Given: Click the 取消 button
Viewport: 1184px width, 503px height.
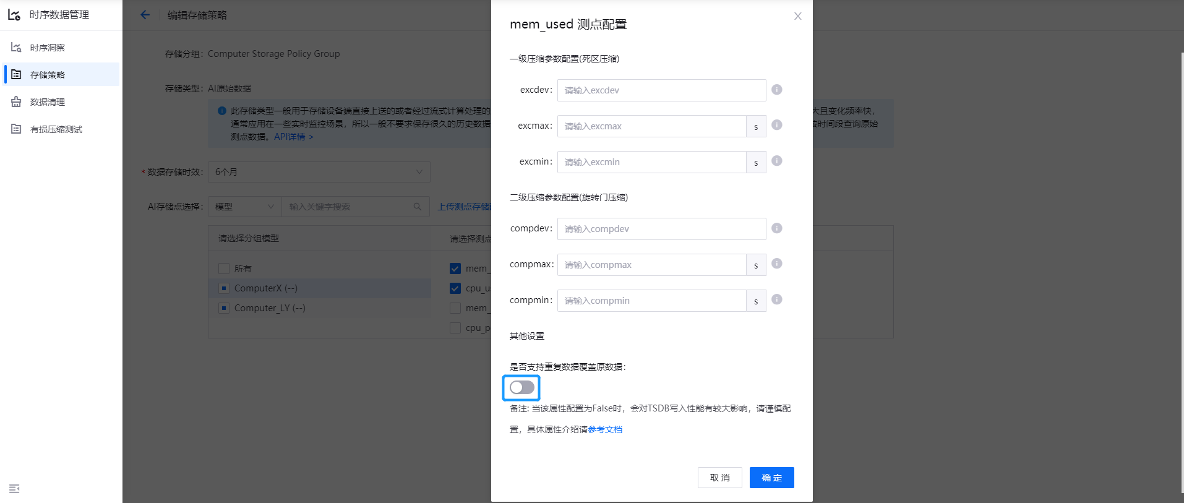Looking at the screenshot, I should pos(720,478).
